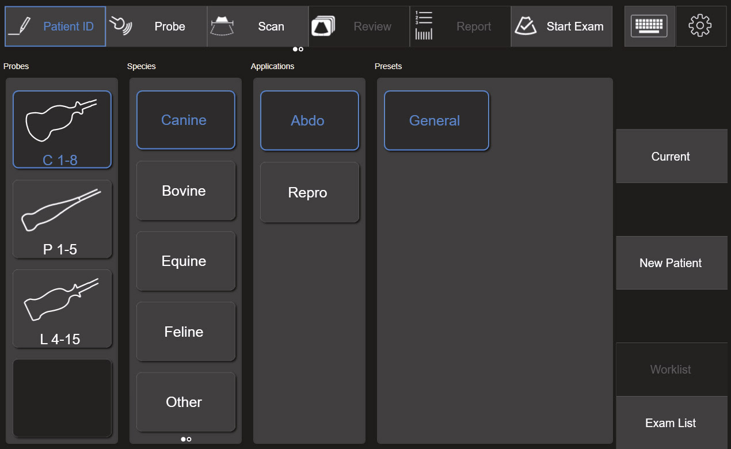Go to the Scan tab

pyautogui.click(x=258, y=26)
